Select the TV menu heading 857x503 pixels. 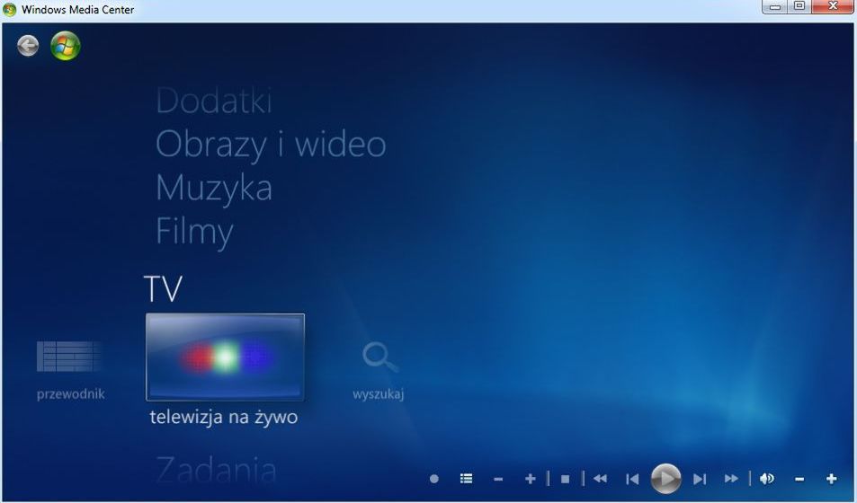[x=163, y=289]
